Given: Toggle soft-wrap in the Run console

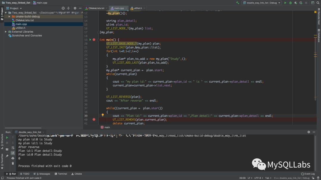Looking at the screenshot, I should 13,148.
